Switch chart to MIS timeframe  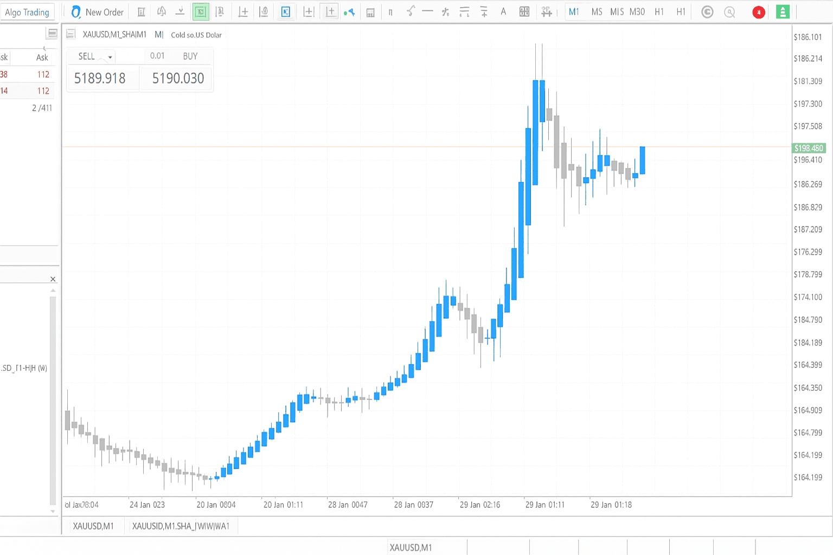point(617,12)
